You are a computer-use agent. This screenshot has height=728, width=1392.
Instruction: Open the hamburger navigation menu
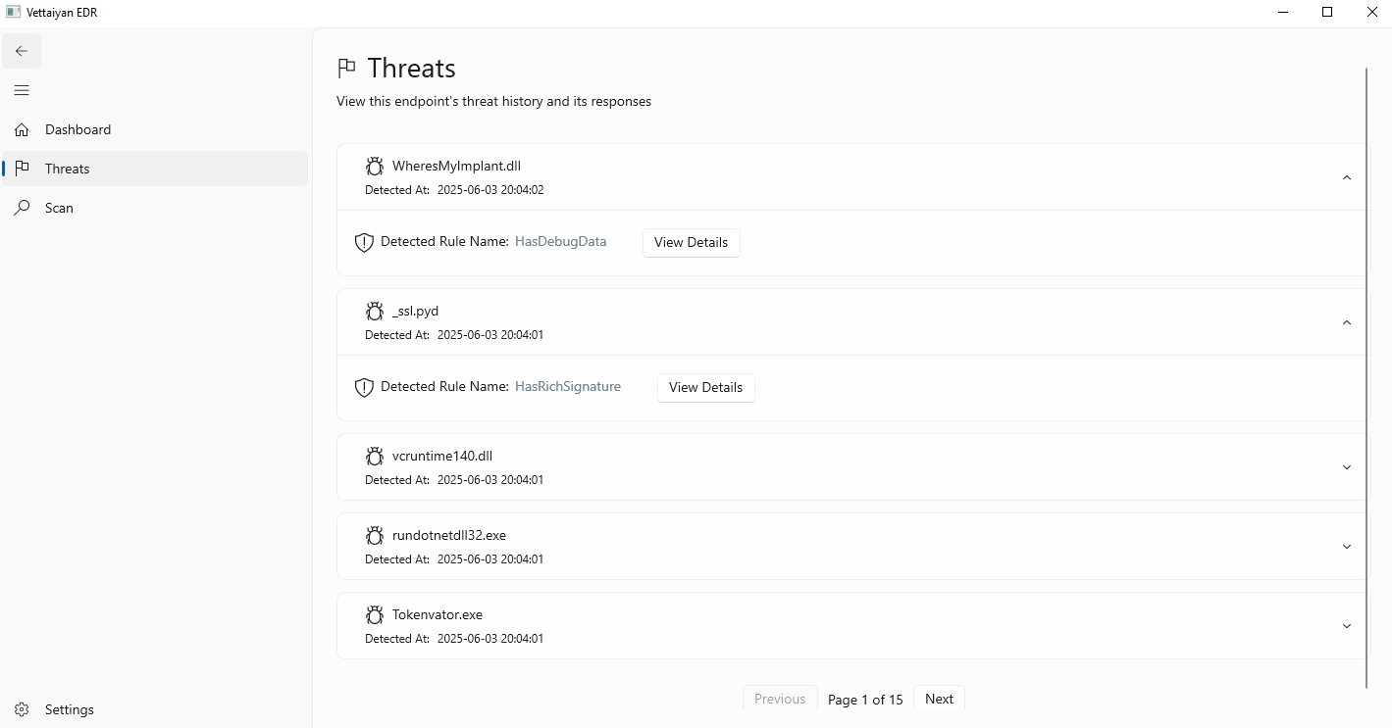point(21,89)
